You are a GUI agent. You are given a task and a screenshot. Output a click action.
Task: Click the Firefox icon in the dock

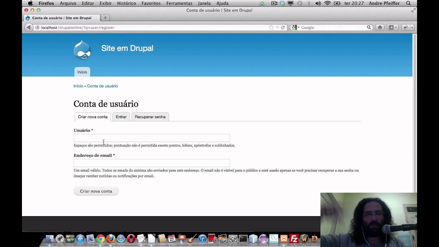pos(111,238)
